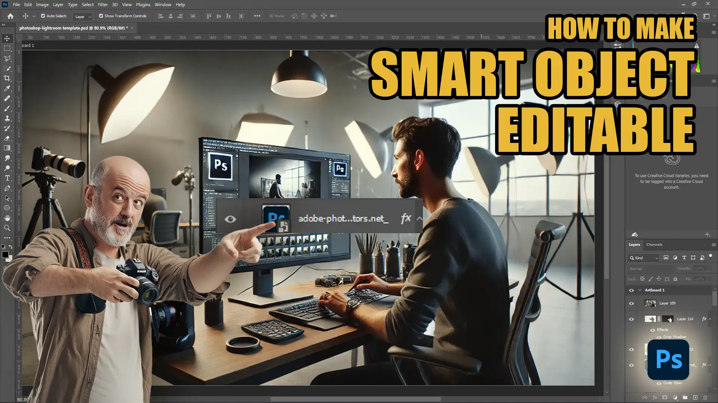Select the Clone Stamp tool
This screenshot has height=403, width=718.
tap(7, 118)
